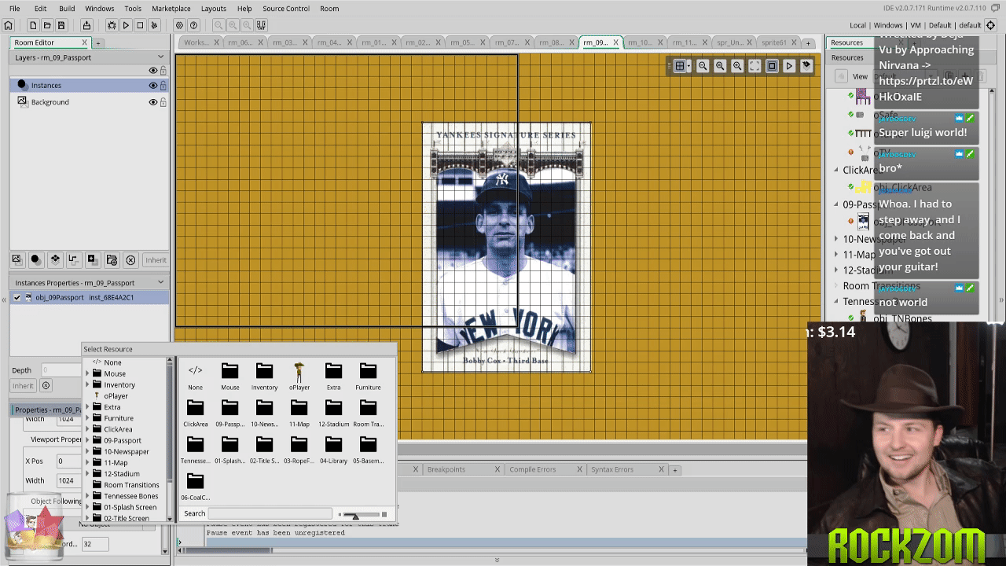Open the Source Control menu
The width and height of the screenshot is (1006, 566).
click(286, 9)
